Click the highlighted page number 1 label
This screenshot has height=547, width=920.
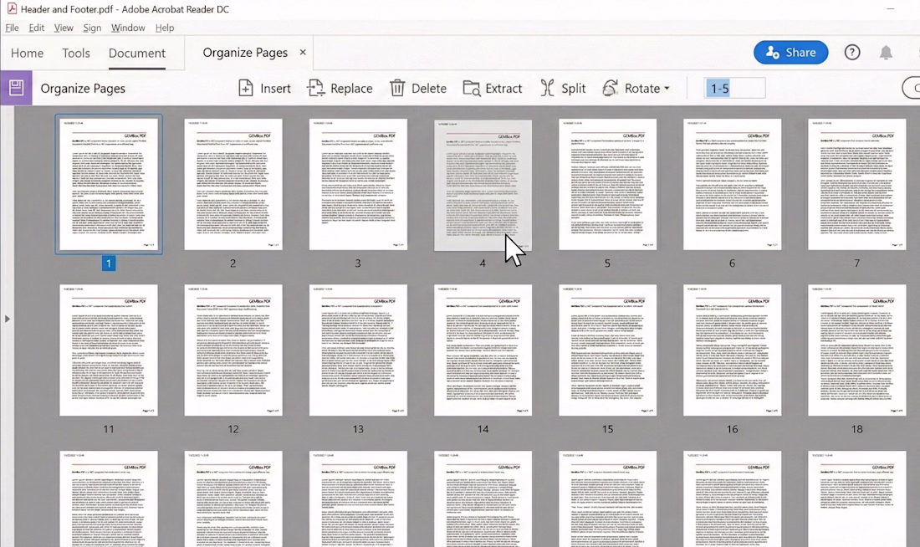pos(109,263)
